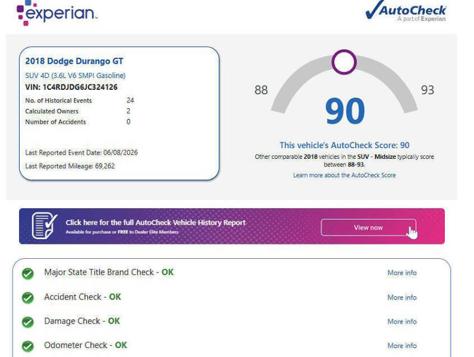Click the report document icon in banner
This screenshot has width=474, height=357.
coord(45,226)
